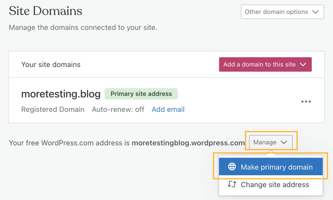The image size is (333, 200).
Task: Click the Your site domains header label
Action: [x=51, y=65]
